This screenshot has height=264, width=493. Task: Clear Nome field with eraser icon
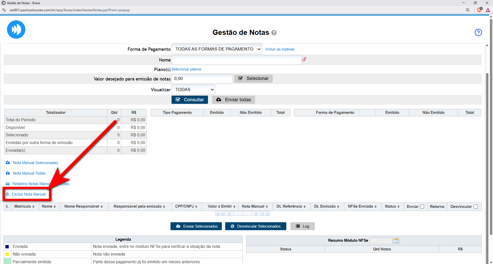point(304,59)
